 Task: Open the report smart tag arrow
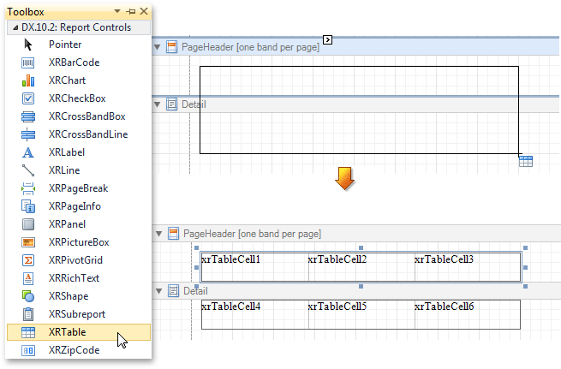pos(327,39)
